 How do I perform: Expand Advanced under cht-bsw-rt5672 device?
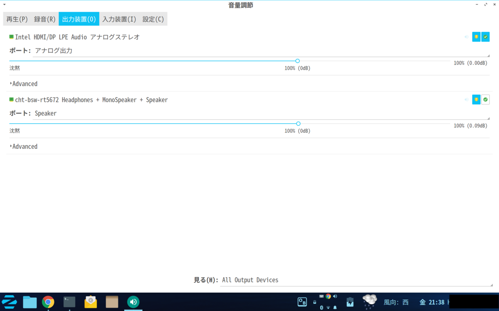click(x=24, y=146)
